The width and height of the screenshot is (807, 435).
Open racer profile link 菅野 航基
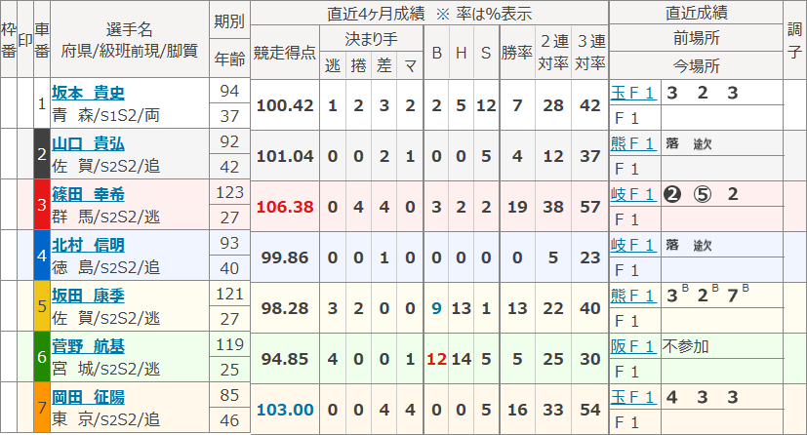(x=88, y=346)
